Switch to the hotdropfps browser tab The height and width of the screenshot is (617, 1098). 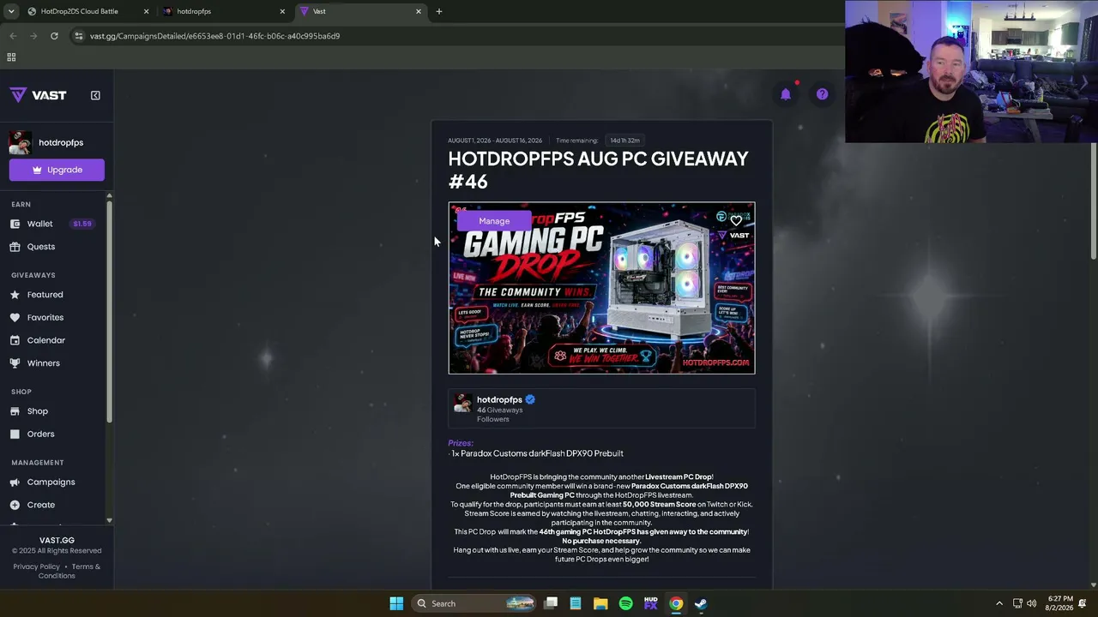(x=223, y=11)
